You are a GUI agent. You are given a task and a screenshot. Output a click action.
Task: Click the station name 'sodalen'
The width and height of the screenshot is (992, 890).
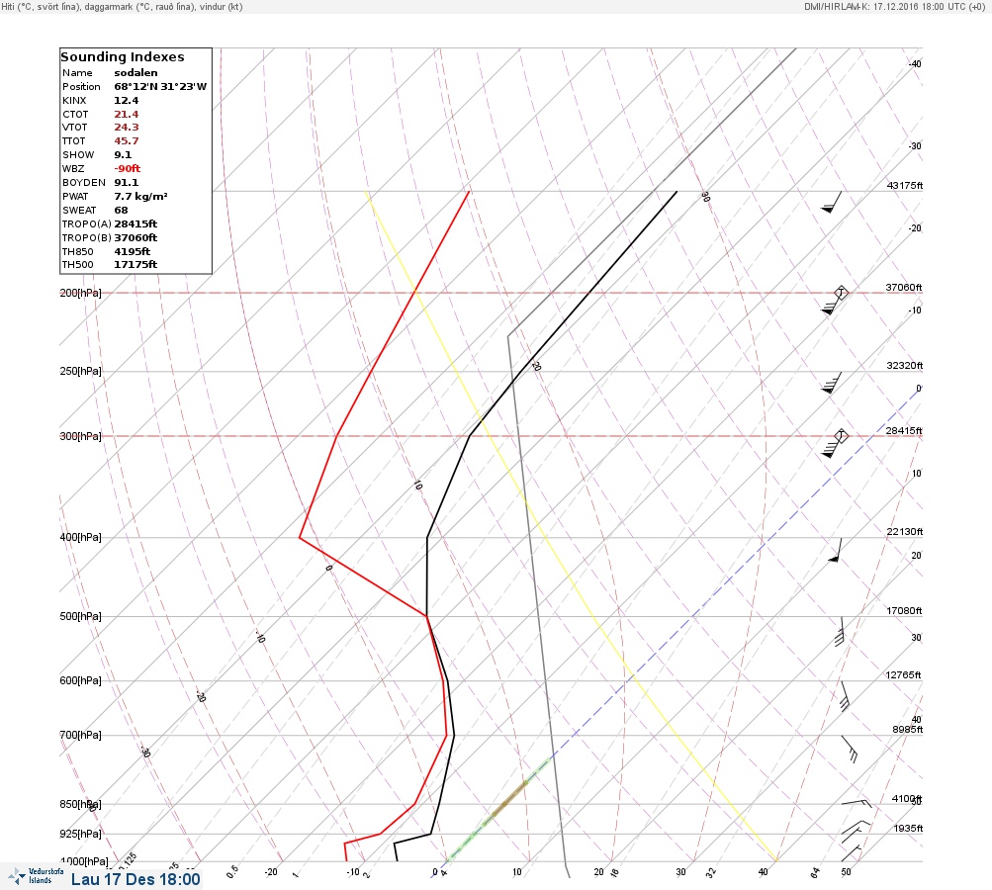point(136,73)
